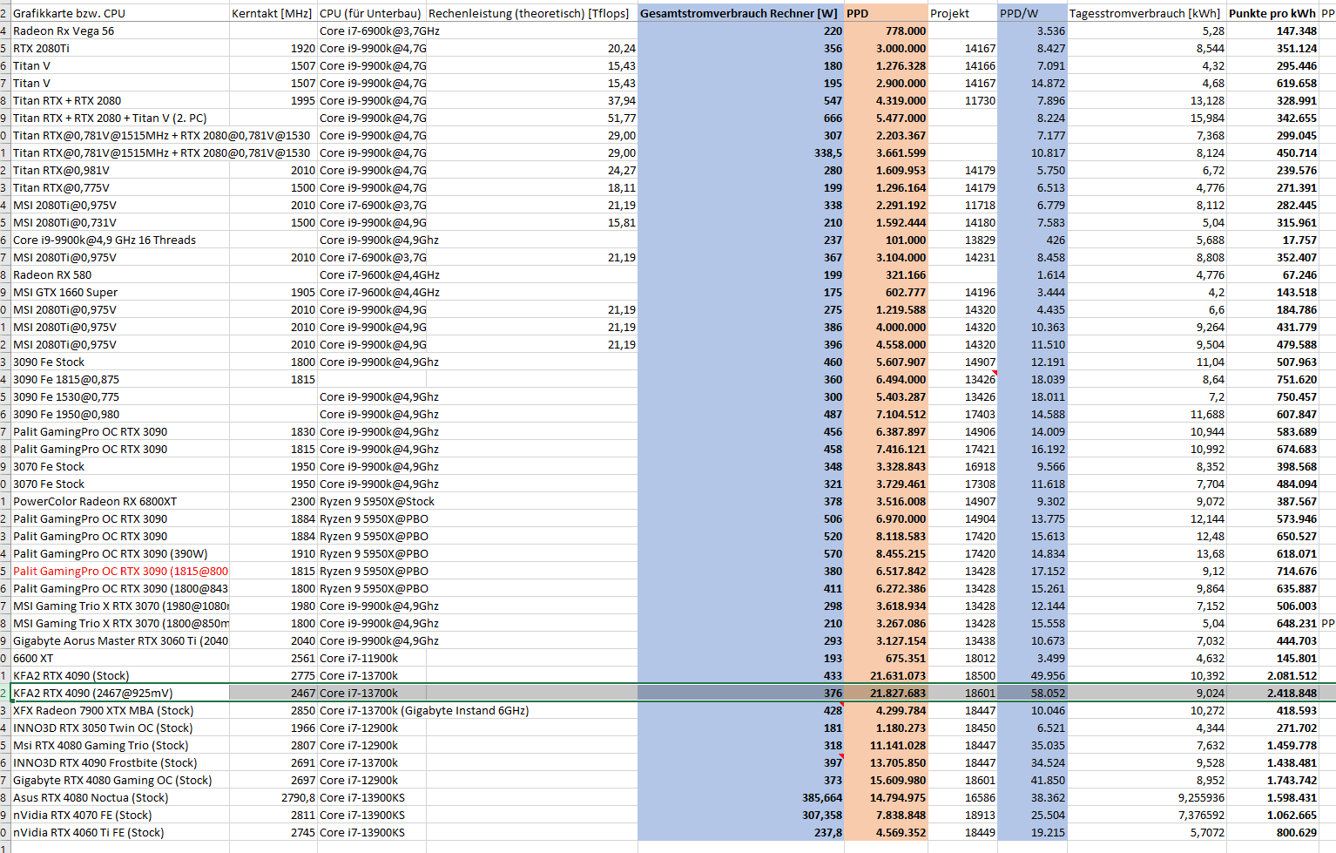This screenshot has height=853, width=1336.
Task: Click the 'CPU (für Unterbau)' header cell
Action: tap(372, 13)
